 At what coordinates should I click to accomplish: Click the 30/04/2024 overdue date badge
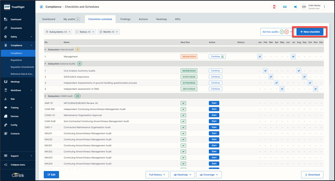[189, 57]
